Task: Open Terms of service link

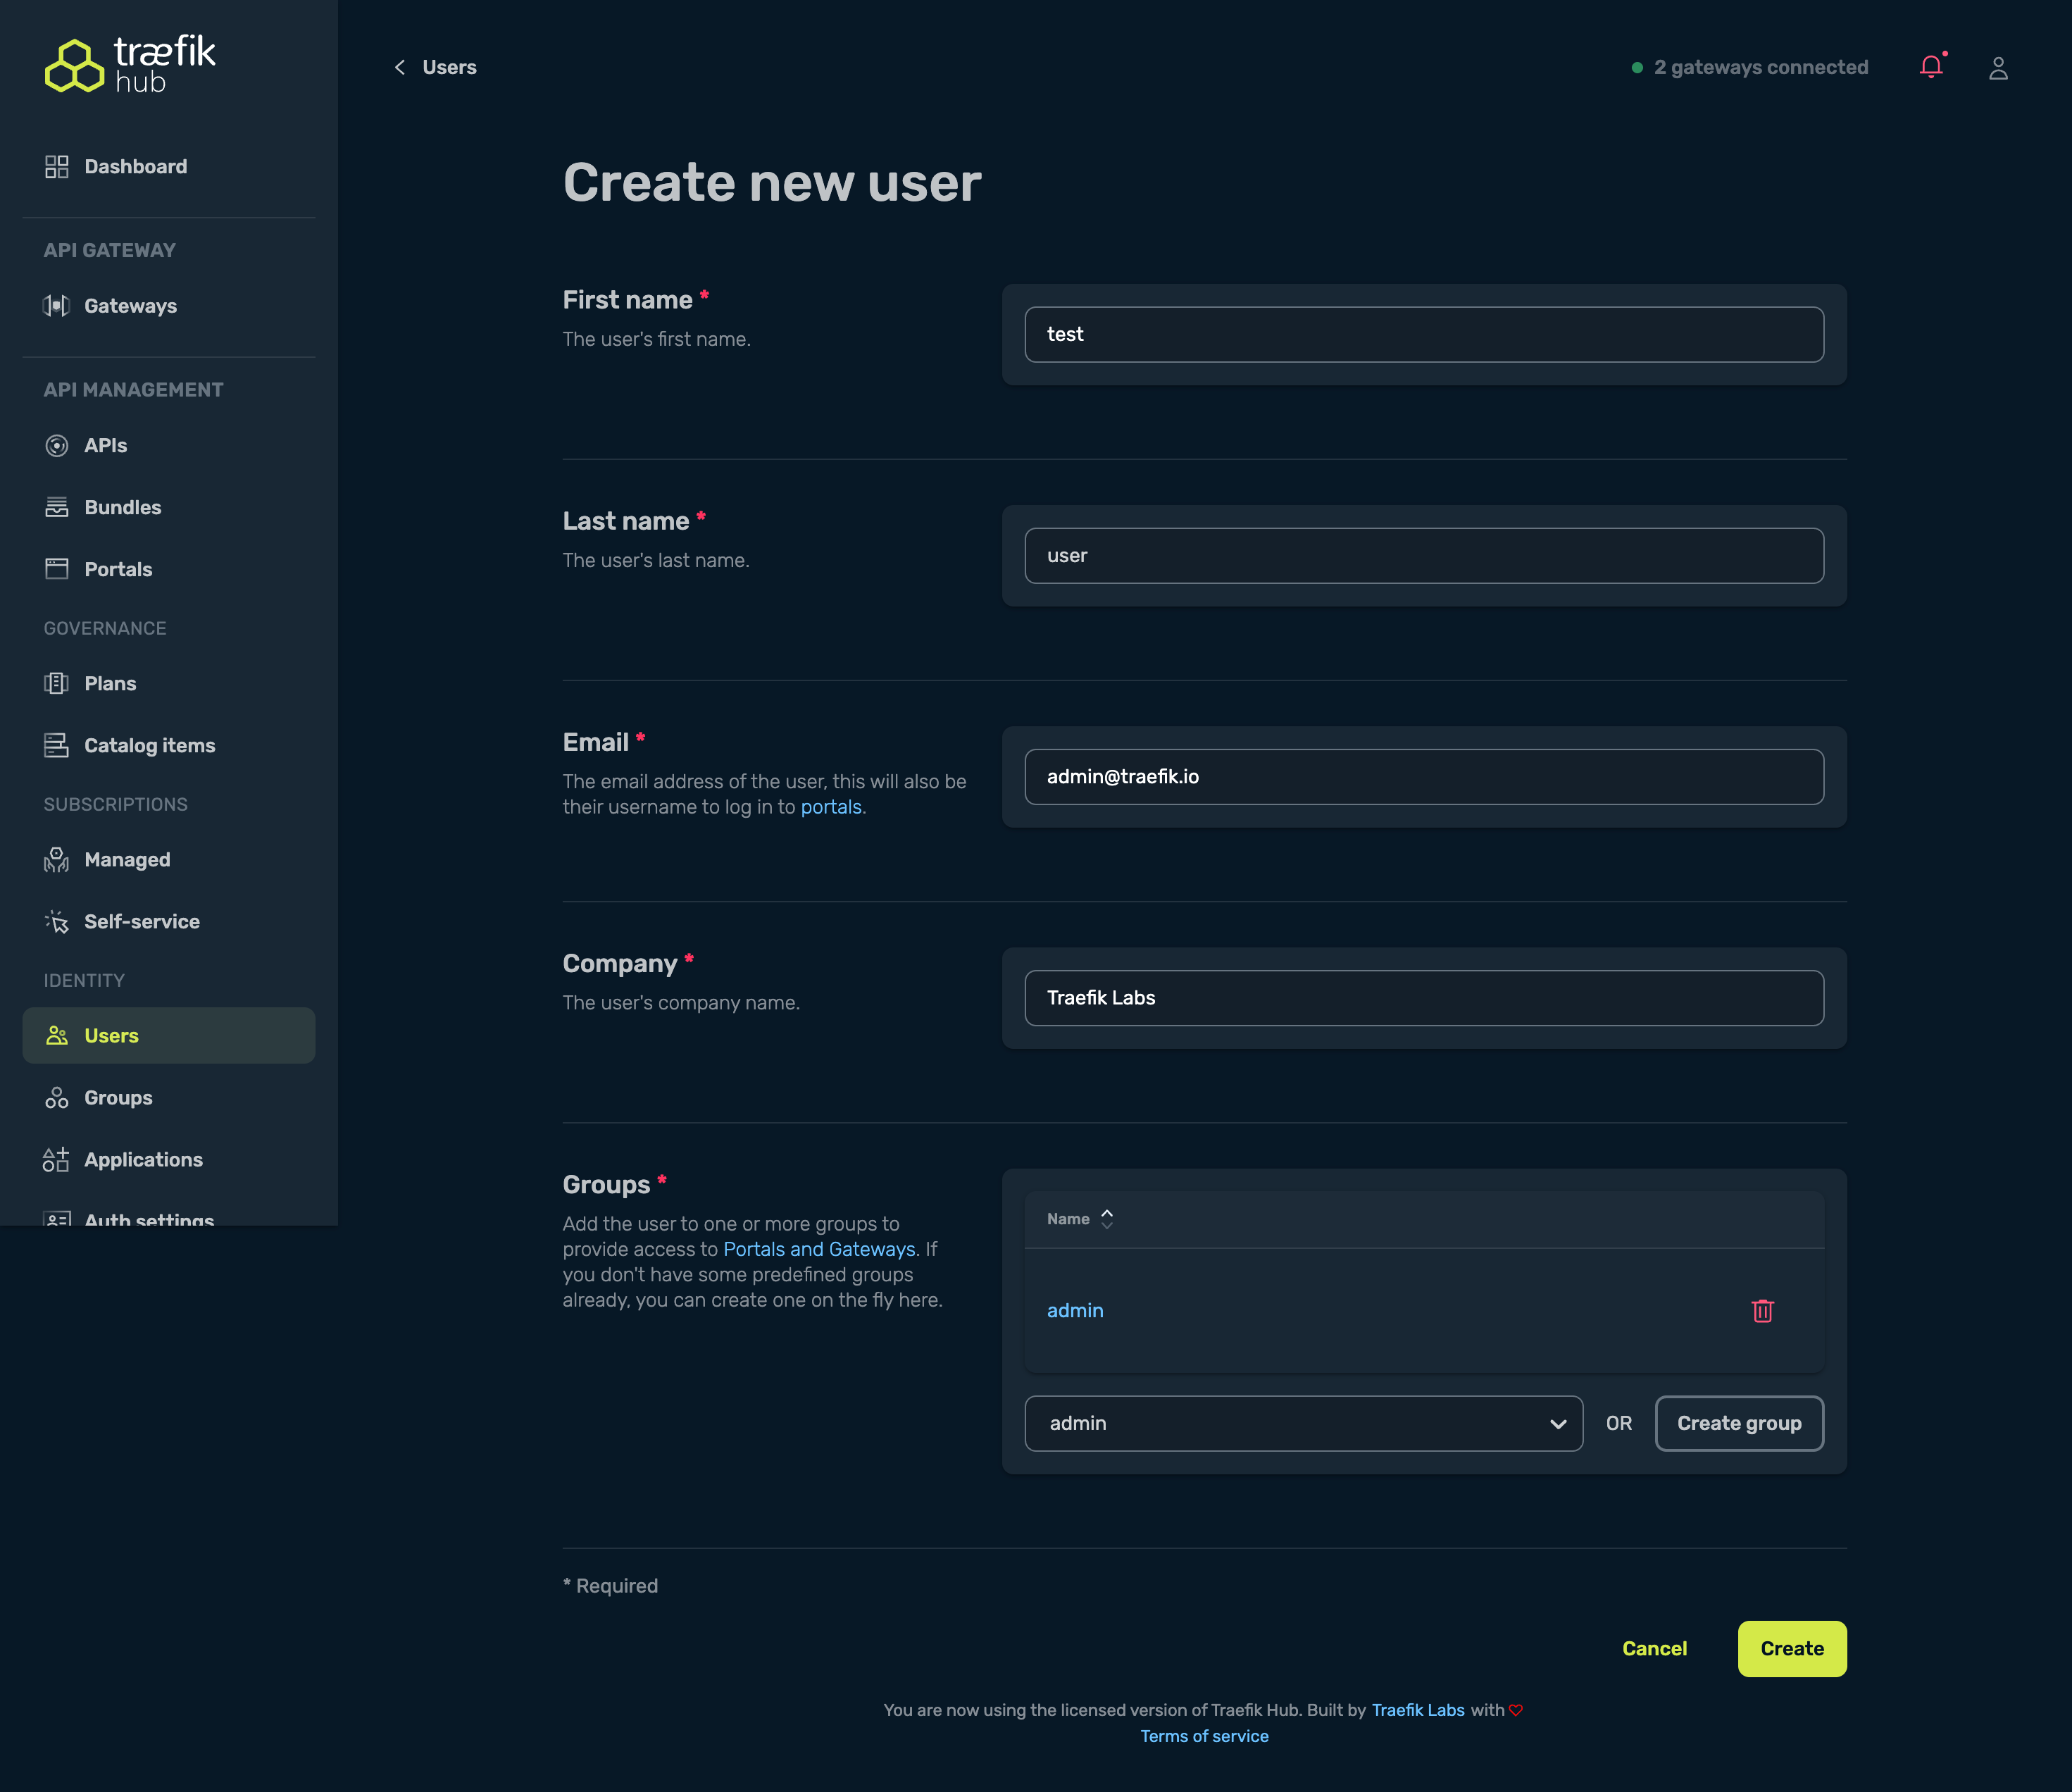Action: pos(1204,1736)
